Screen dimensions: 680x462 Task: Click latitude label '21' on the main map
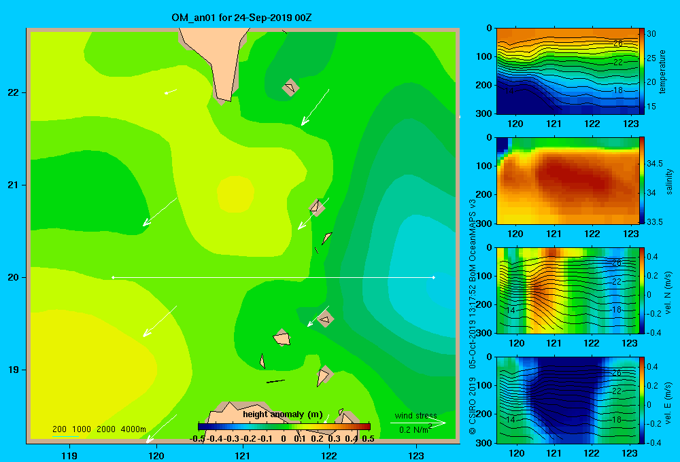pyautogui.click(x=14, y=185)
